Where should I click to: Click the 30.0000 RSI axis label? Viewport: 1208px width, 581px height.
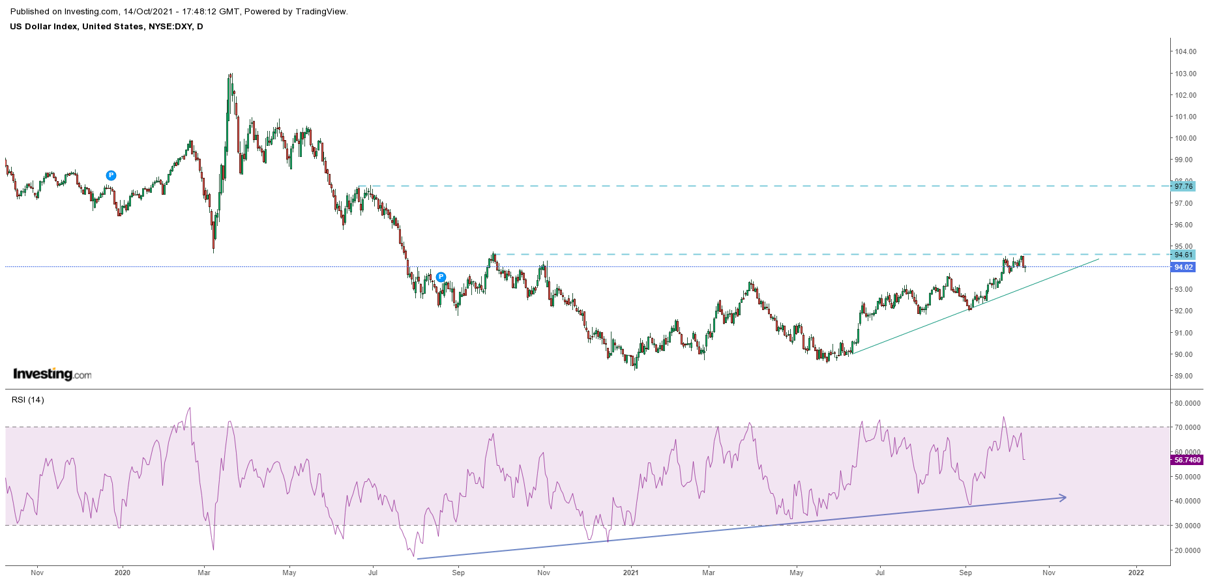coord(1188,526)
